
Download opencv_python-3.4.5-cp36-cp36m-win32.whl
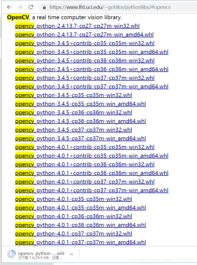point(74,112)
